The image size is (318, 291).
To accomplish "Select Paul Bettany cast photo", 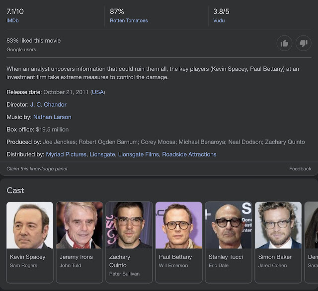I will tap(179, 225).
